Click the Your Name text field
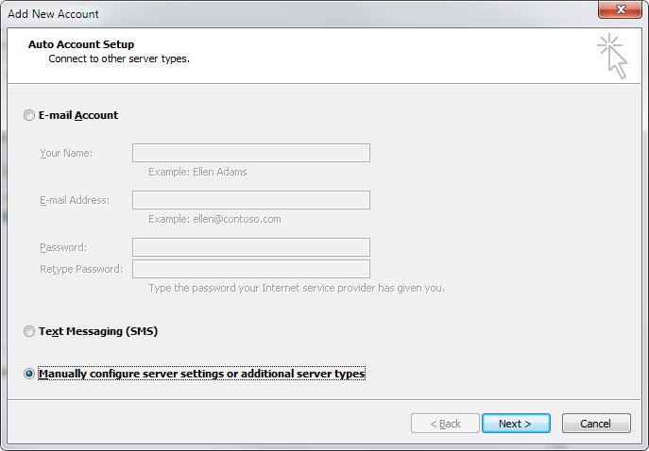 pyautogui.click(x=250, y=153)
